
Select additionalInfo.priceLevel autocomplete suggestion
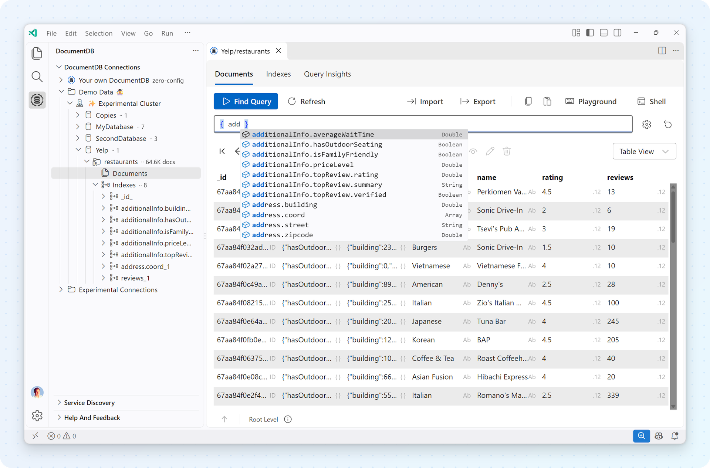pyautogui.click(x=354, y=165)
